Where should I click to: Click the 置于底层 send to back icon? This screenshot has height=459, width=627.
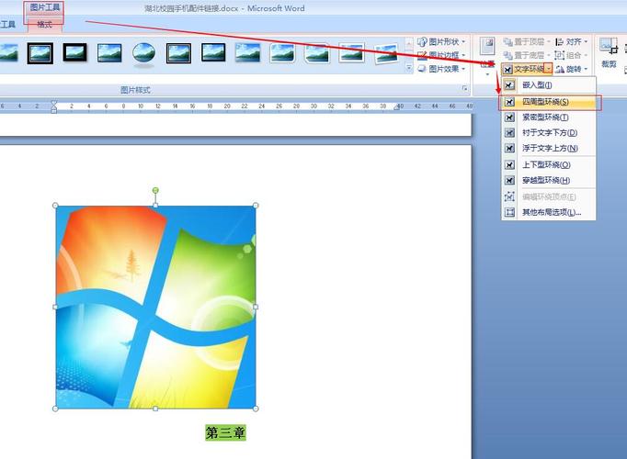507,55
